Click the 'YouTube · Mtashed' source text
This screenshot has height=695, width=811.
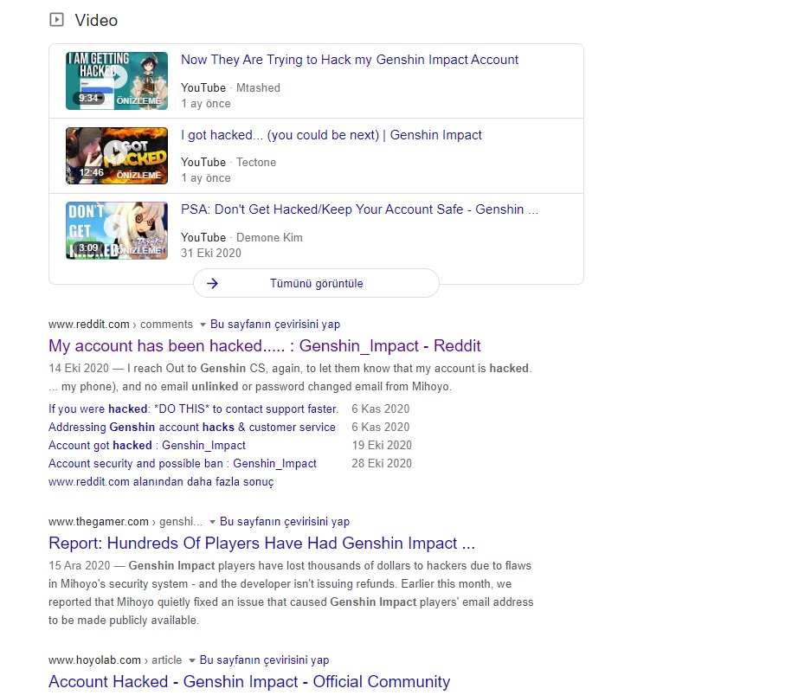coord(230,88)
